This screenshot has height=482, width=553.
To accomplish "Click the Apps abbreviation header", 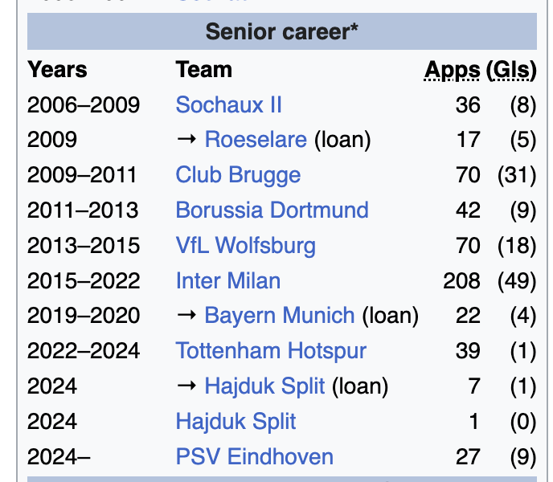I will point(453,70).
